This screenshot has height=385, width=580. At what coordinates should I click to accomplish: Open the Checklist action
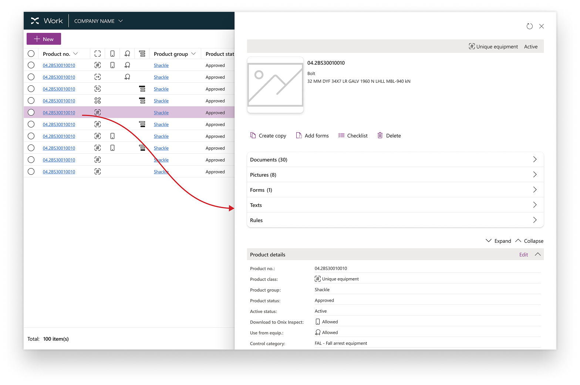pyautogui.click(x=353, y=136)
